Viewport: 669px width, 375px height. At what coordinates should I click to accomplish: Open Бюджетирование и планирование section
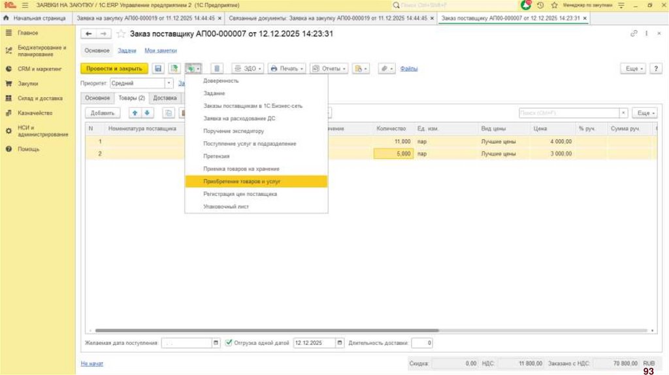42,51
